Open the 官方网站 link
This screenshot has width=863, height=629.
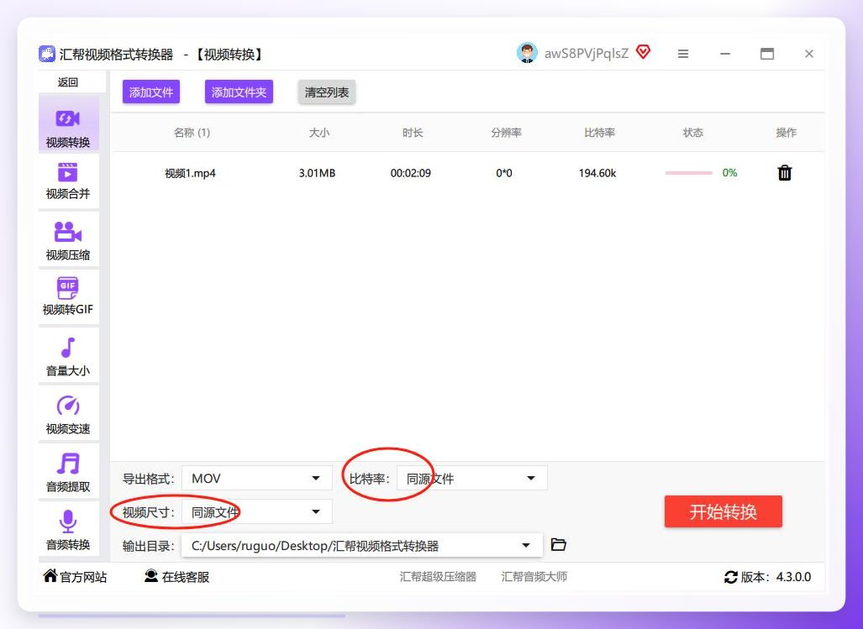click(x=75, y=577)
